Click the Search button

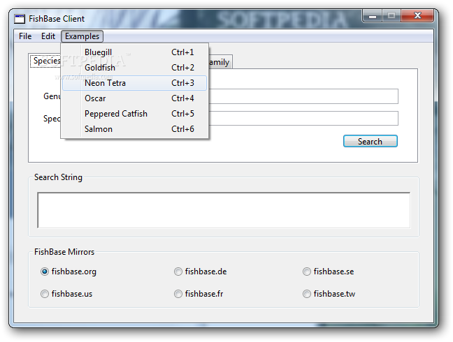(x=371, y=141)
